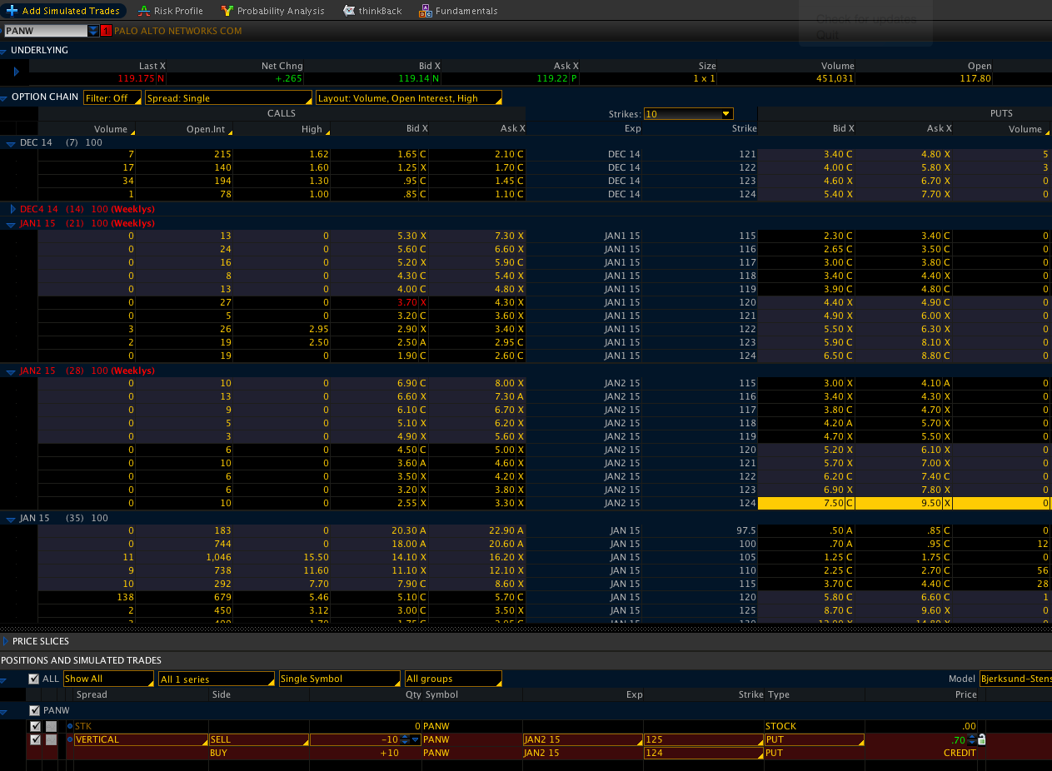Toggle the ALL checkbox in positions panel
The width and height of the screenshot is (1052, 771).
(x=34, y=679)
